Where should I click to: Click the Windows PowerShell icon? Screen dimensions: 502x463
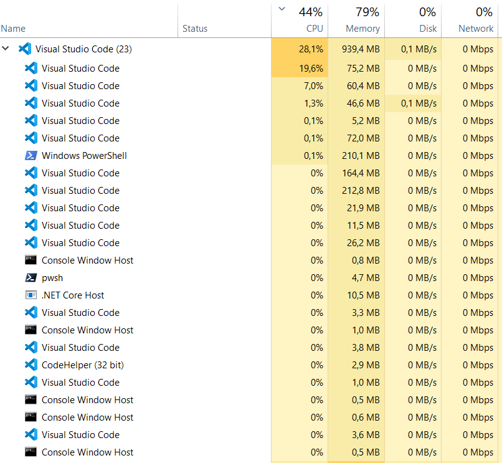(x=31, y=156)
